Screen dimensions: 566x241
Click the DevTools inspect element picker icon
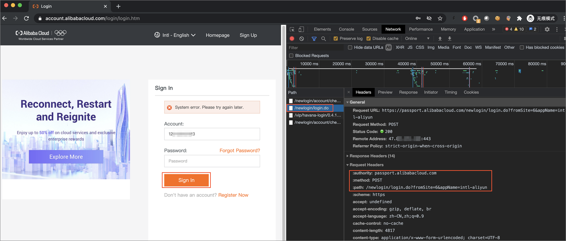(292, 29)
